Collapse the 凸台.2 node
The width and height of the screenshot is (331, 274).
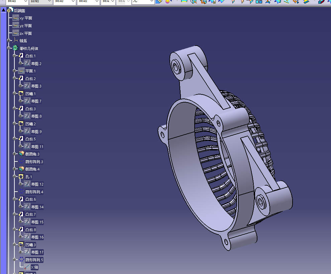click(x=14, y=78)
